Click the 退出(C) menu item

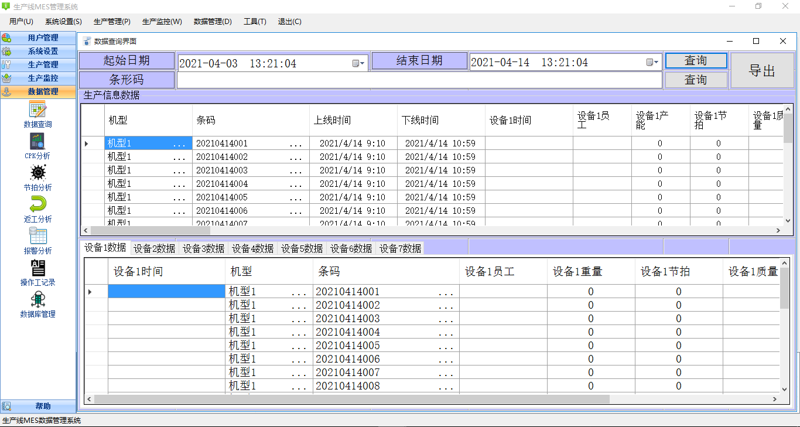(289, 22)
